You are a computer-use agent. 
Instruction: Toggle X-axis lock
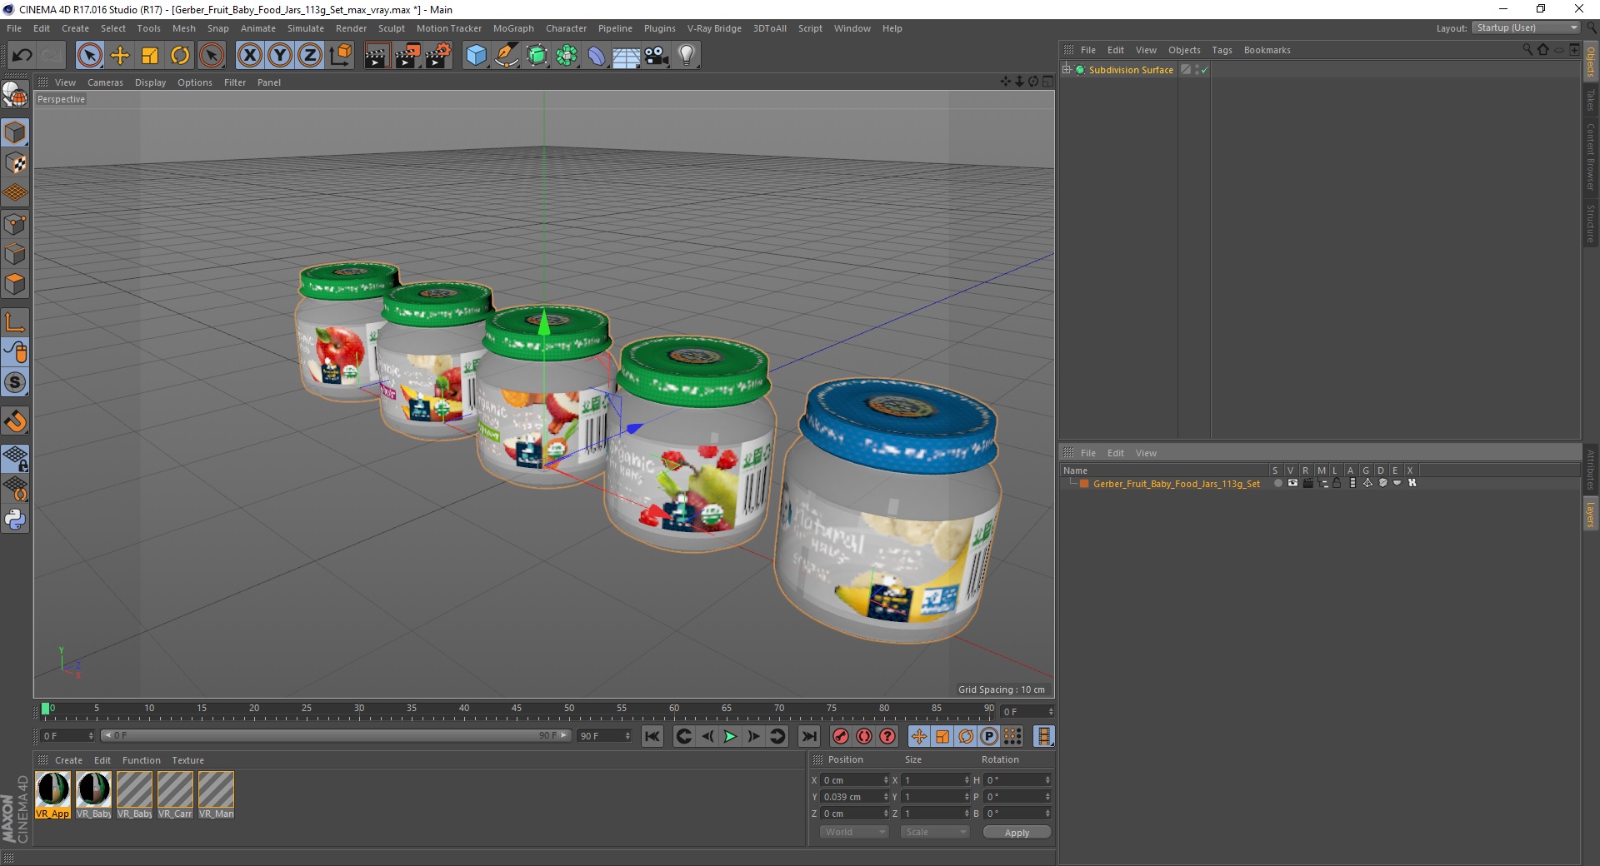pos(249,56)
